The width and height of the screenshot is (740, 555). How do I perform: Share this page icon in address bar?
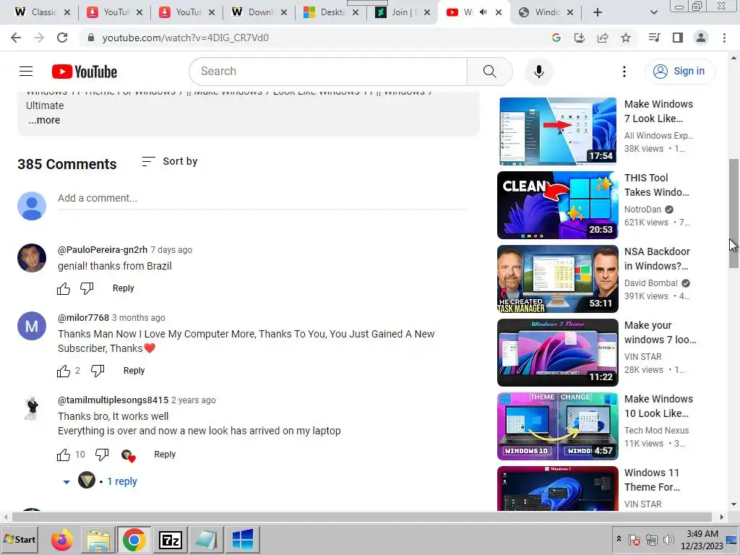(603, 38)
